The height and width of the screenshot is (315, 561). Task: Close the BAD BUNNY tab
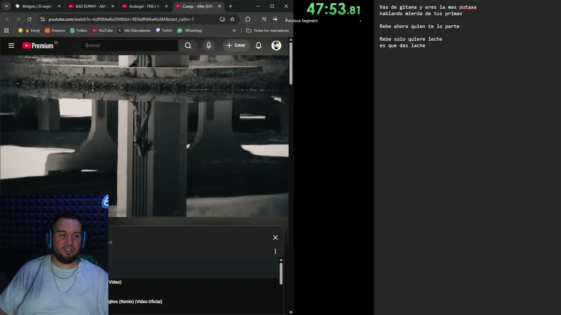pyautogui.click(x=113, y=6)
